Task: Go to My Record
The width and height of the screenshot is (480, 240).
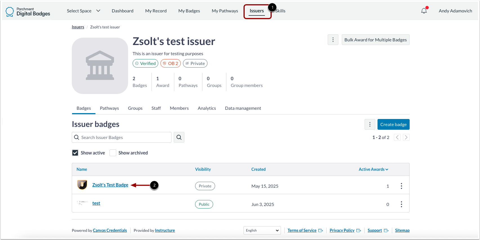Action: click(x=156, y=11)
